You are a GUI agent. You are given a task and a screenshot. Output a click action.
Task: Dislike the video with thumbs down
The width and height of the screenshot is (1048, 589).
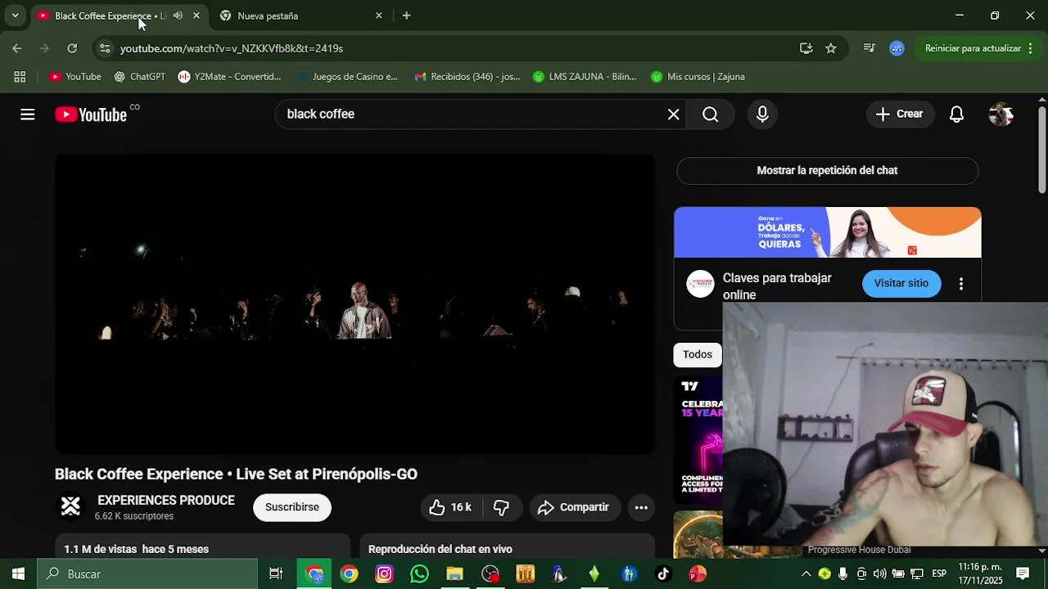[502, 507]
